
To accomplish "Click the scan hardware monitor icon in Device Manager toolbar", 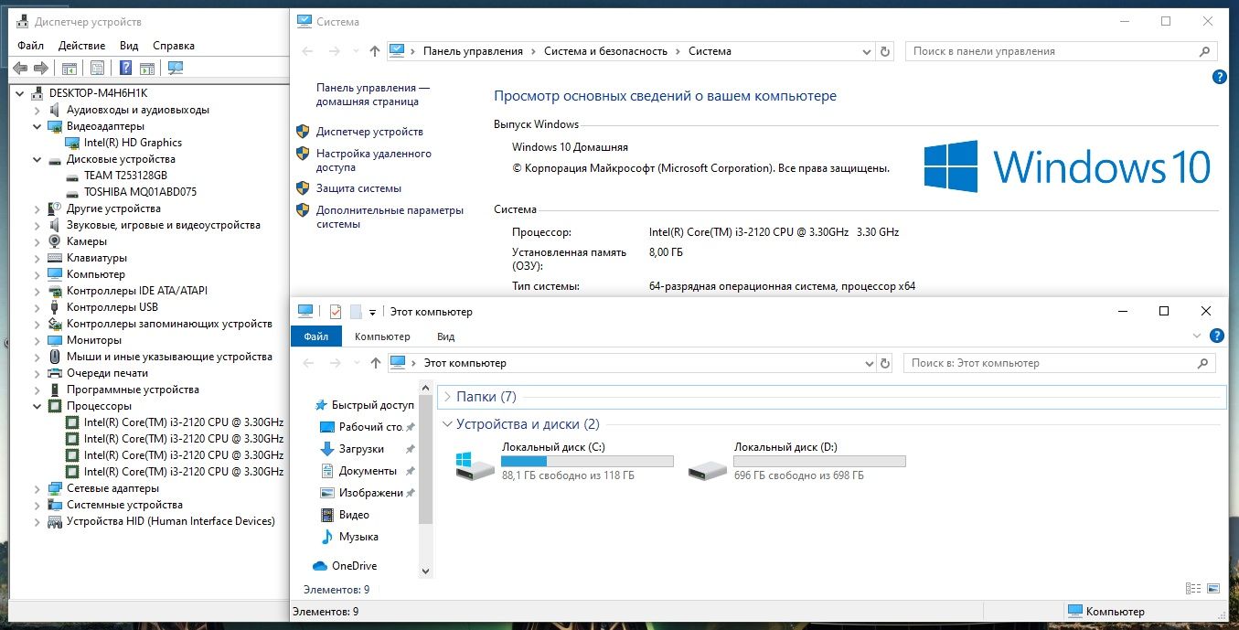I will (176, 68).
